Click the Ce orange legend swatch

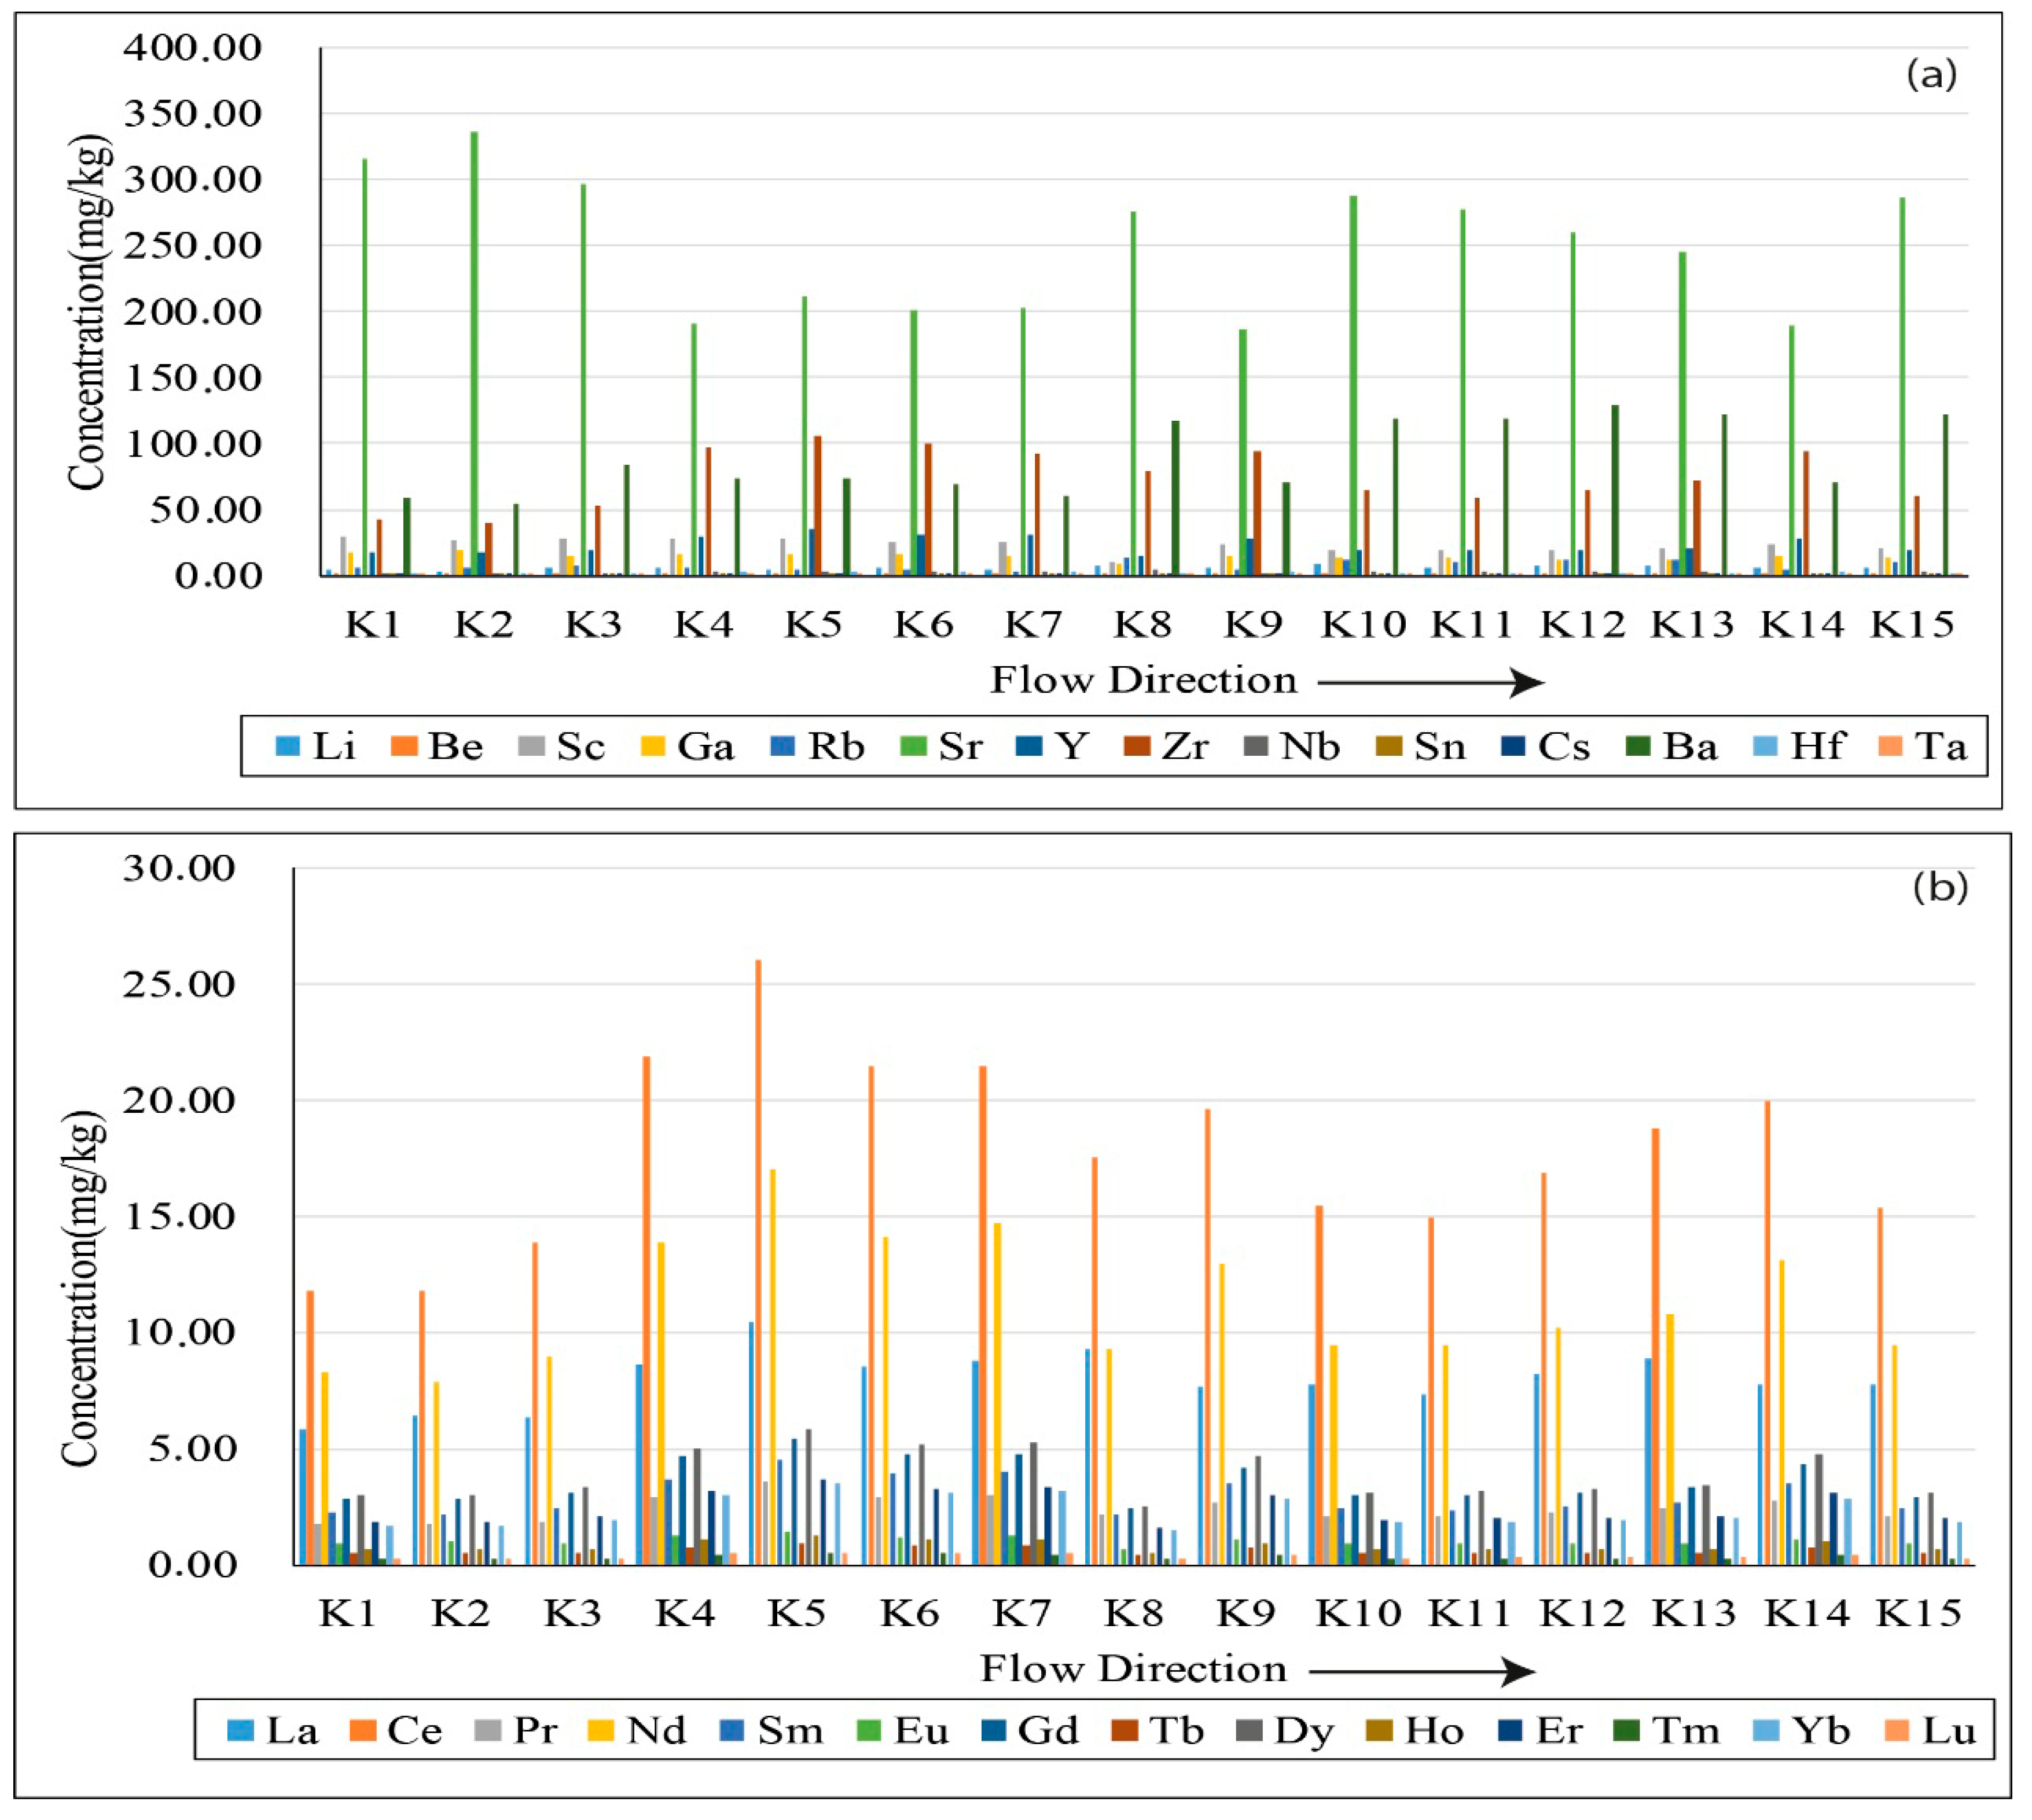[x=363, y=1730]
